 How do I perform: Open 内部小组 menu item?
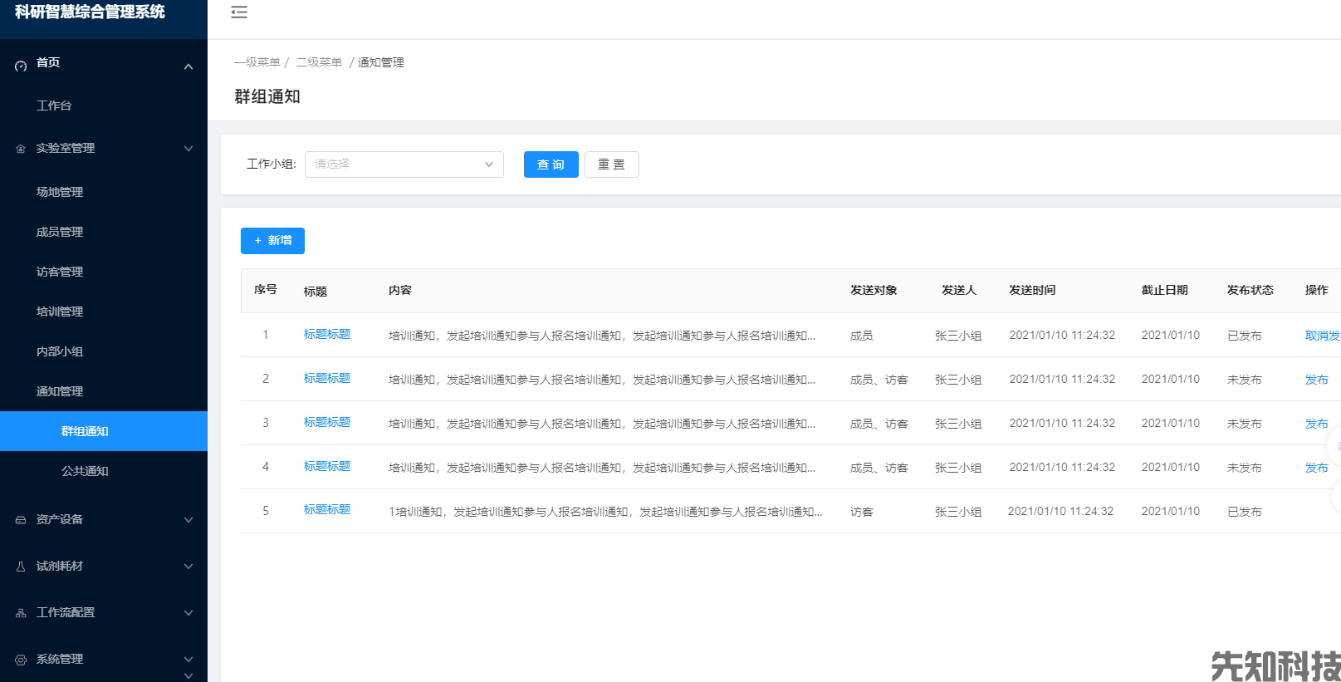pyautogui.click(x=60, y=351)
